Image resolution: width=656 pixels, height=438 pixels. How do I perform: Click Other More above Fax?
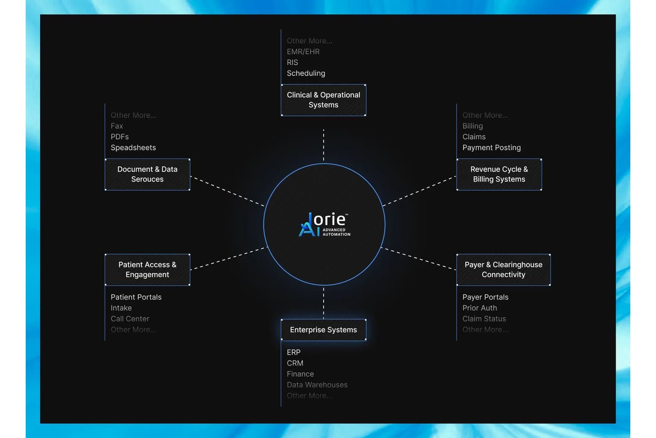pyautogui.click(x=133, y=115)
